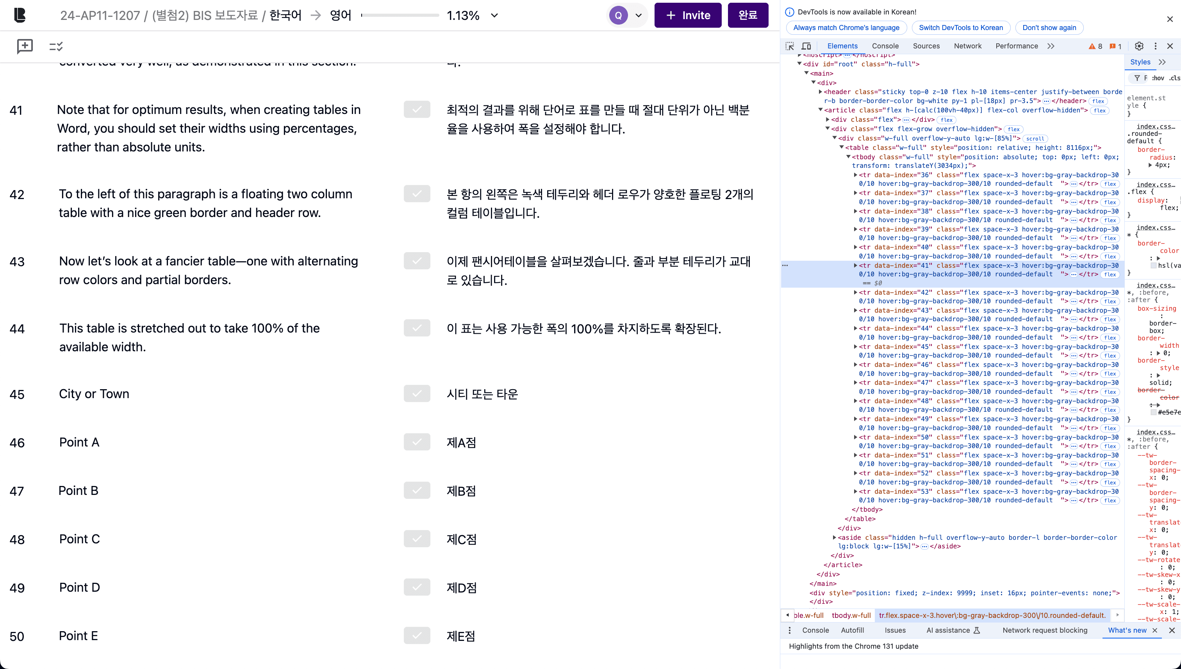Expand the aside element node

click(834, 537)
